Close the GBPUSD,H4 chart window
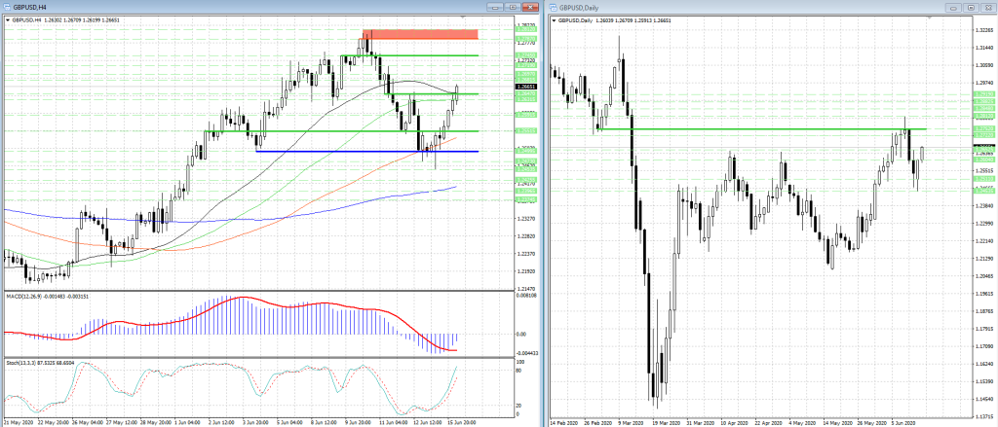Image resolution: width=998 pixels, height=427 pixels. point(529,7)
